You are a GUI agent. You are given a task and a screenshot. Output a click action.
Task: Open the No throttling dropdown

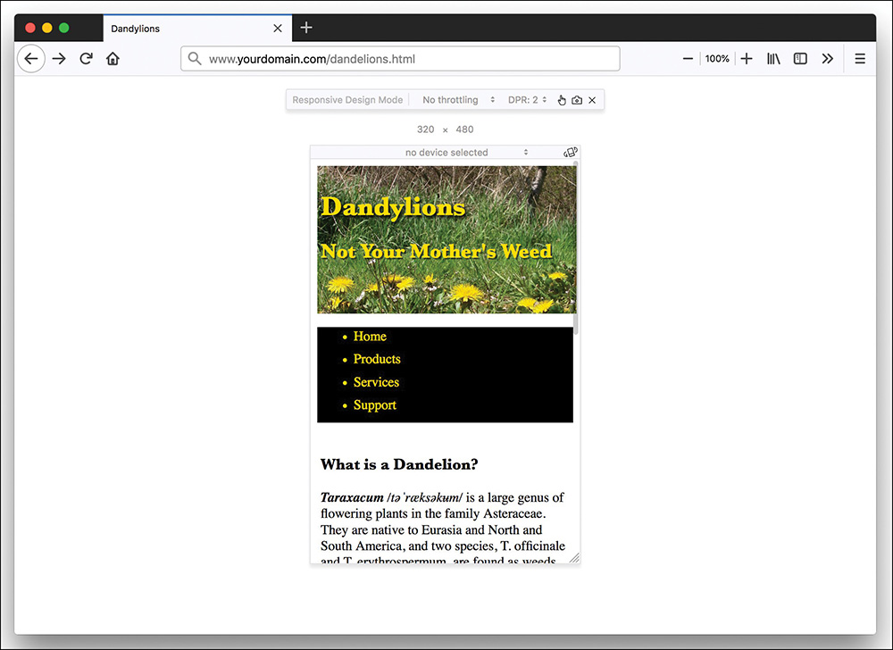455,99
